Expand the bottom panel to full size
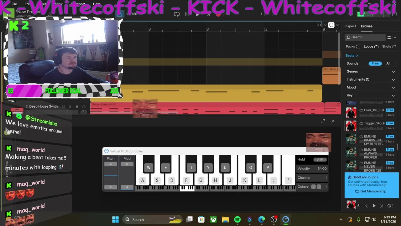The width and height of the screenshot is (401, 226). (x=323, y=121)
